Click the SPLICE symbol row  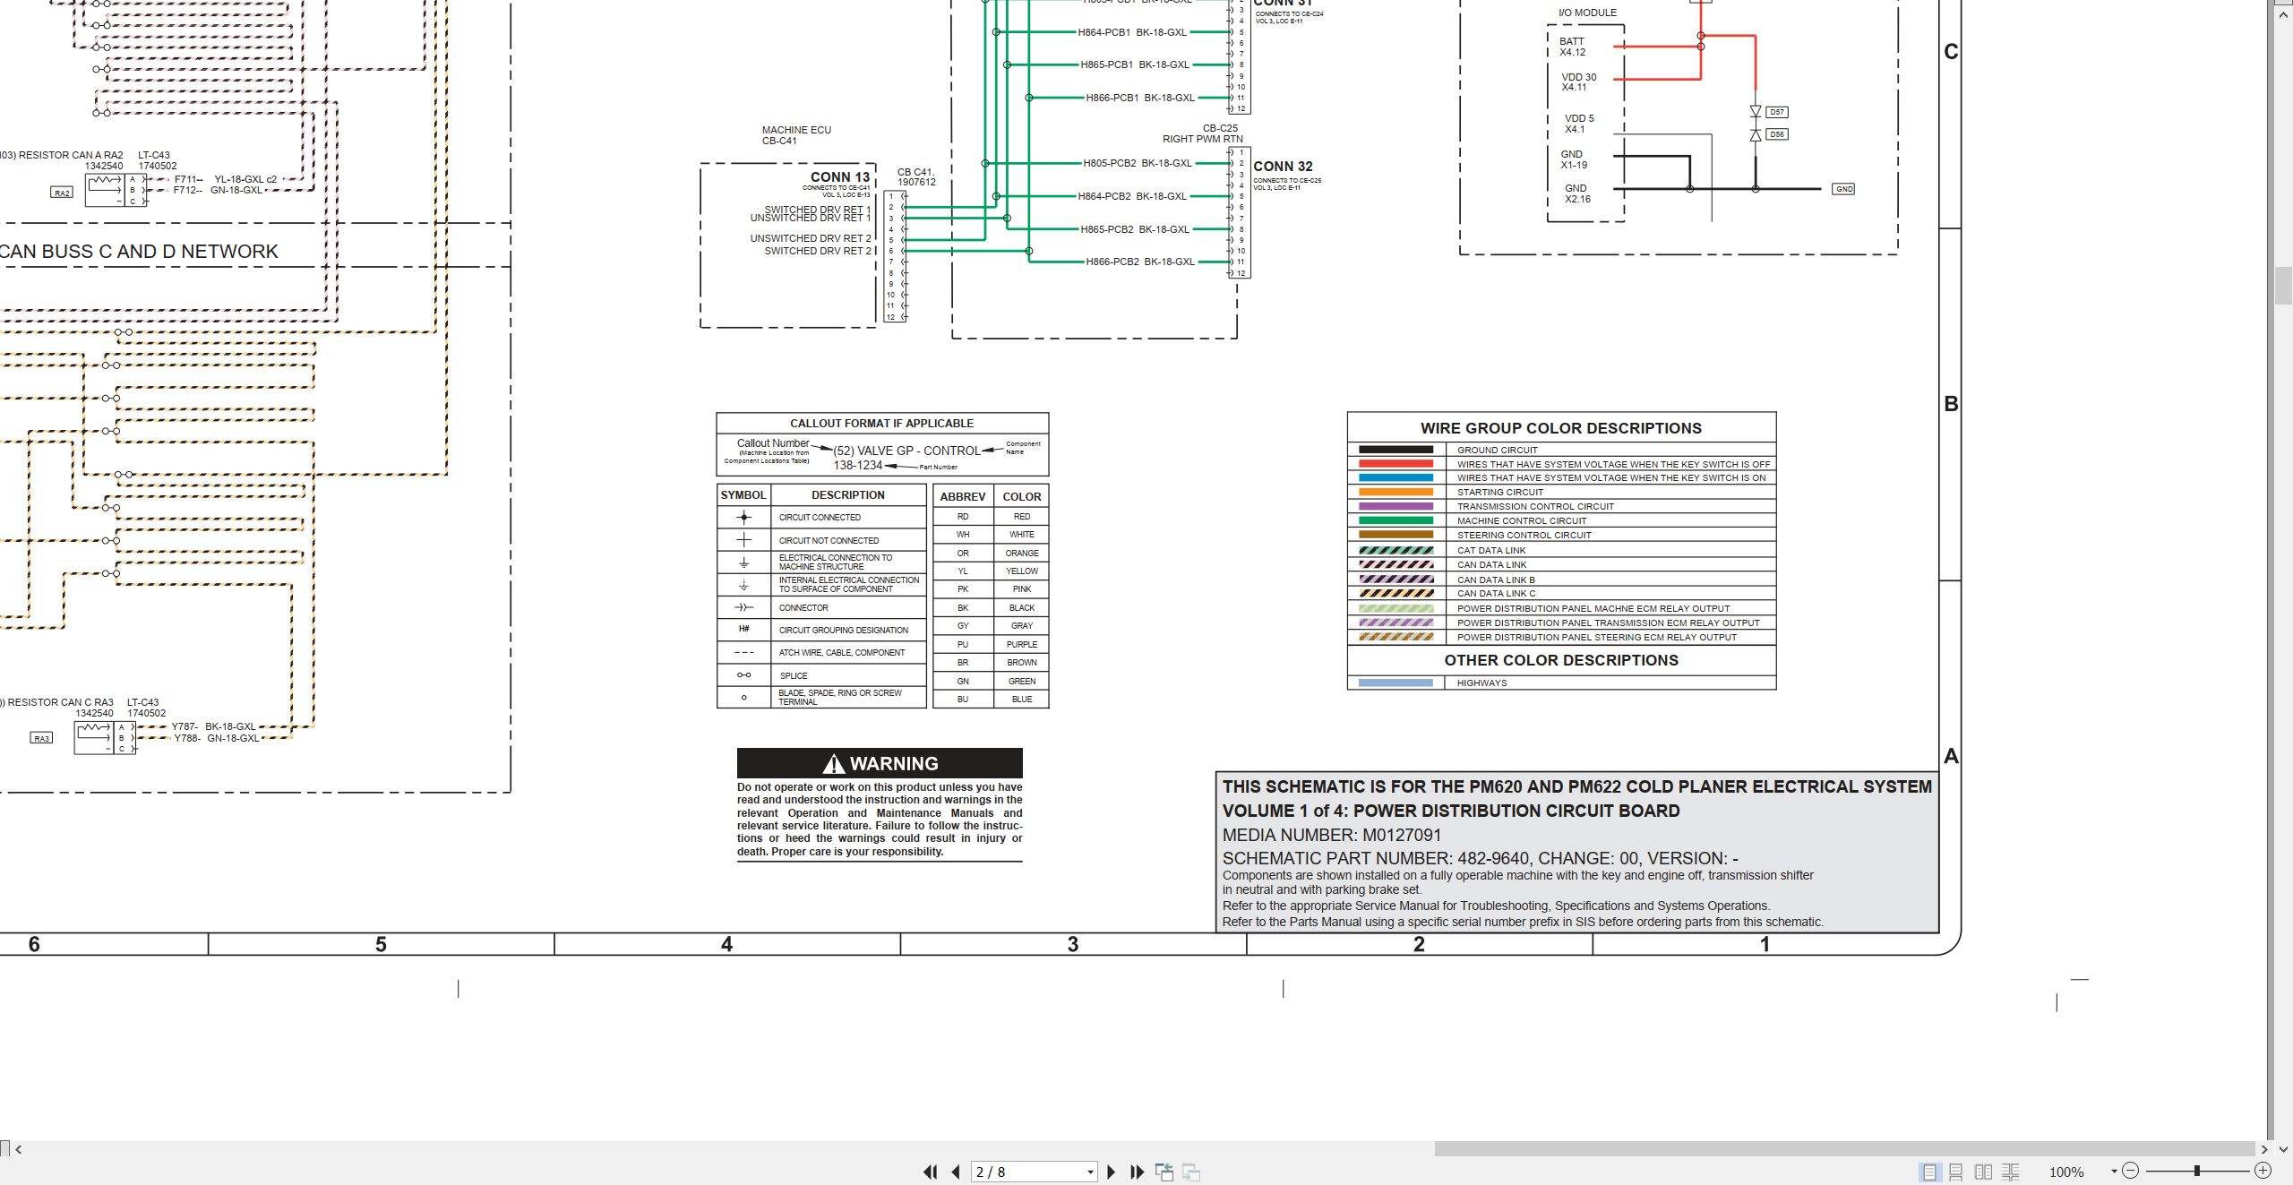pos(821,675)
